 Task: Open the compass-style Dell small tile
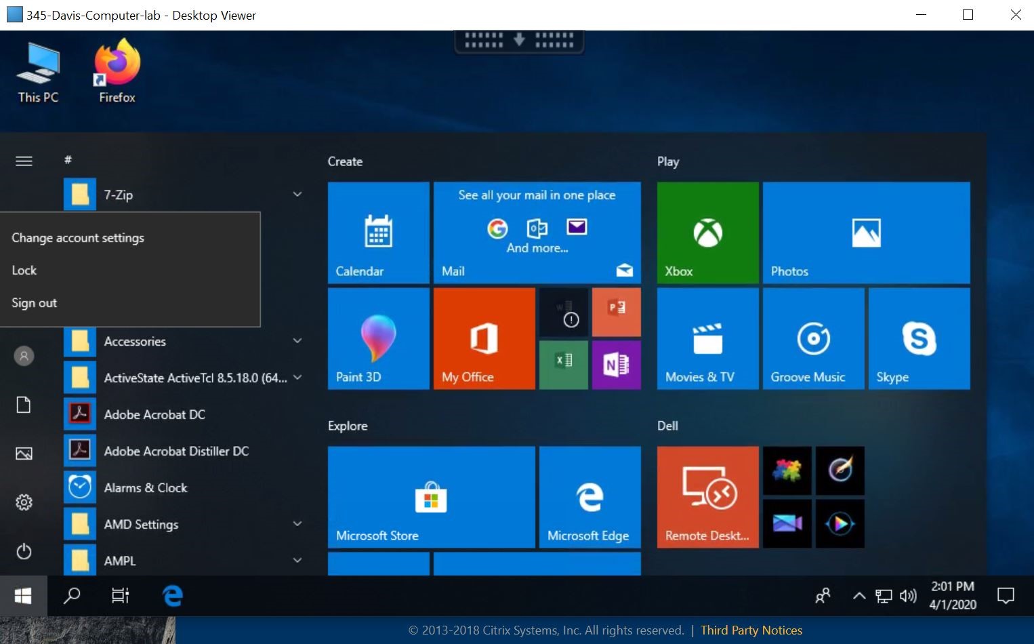pyautogui.click(x=840, y=470)
